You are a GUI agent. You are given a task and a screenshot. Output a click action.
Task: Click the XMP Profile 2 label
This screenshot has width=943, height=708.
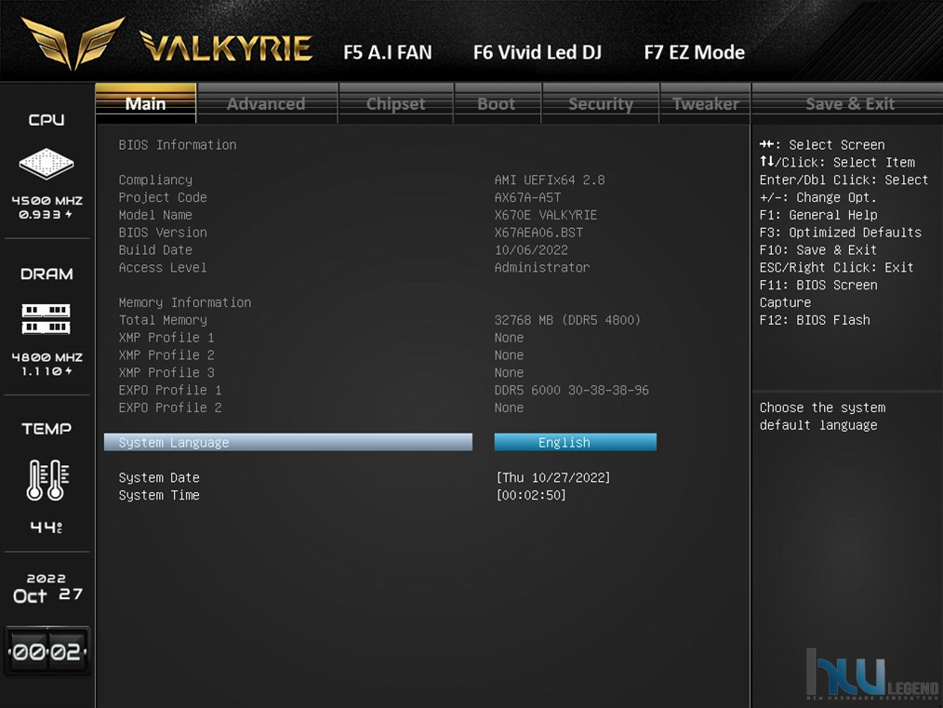click(x=166, y=354)
